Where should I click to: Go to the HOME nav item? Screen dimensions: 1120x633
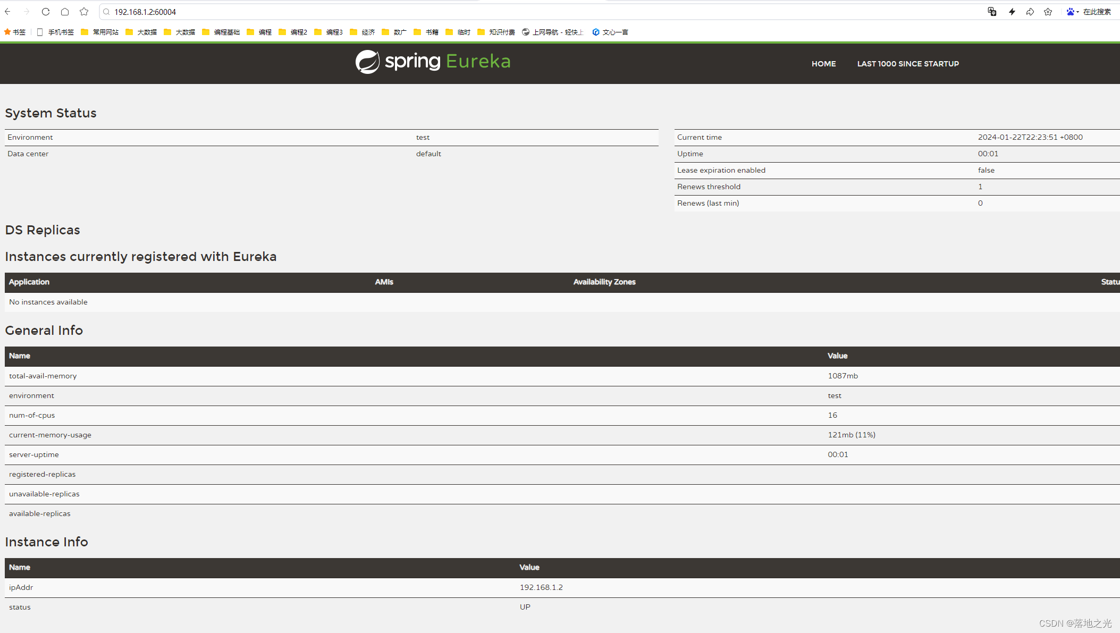coord(823,63)
